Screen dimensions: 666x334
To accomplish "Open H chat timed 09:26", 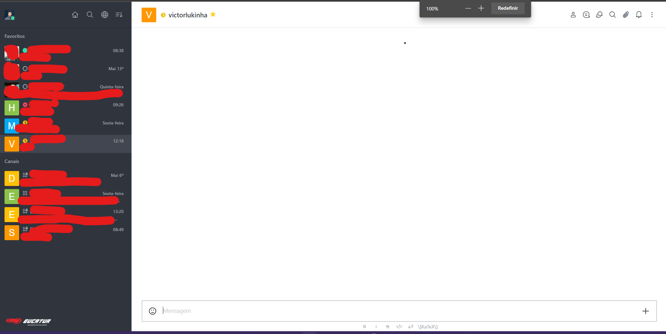I will 66,108.
